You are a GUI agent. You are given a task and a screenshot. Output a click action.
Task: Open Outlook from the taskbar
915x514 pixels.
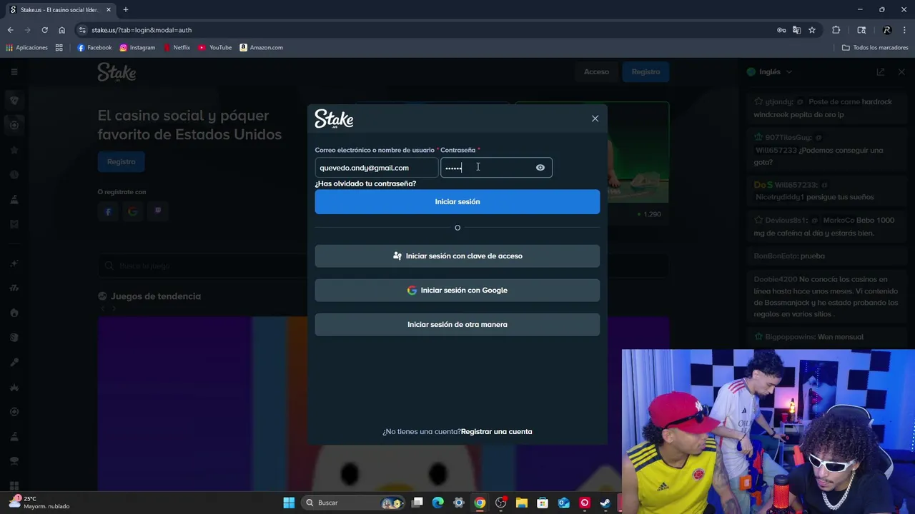pos(563,503)
